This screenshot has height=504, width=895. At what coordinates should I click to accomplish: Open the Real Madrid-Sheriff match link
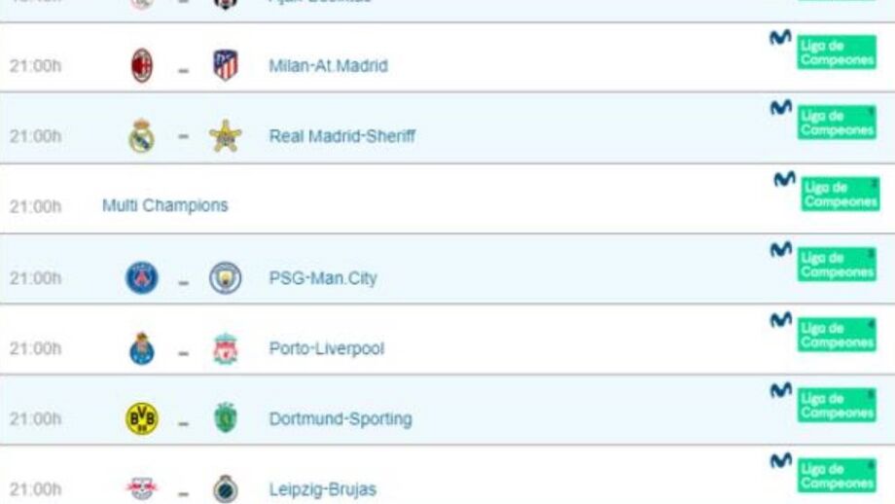point(341,136)
